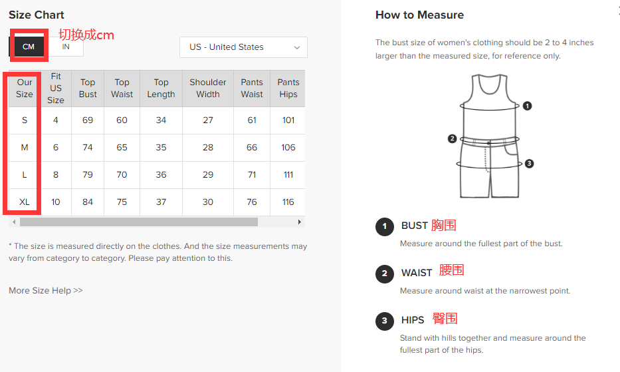Click the right arrow of table scrollbar
The height and width of the screenshot is (372, 620).
pyautogui.click(x=300, y=222)
